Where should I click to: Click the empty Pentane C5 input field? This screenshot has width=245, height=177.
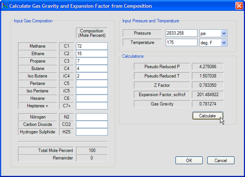92,83
